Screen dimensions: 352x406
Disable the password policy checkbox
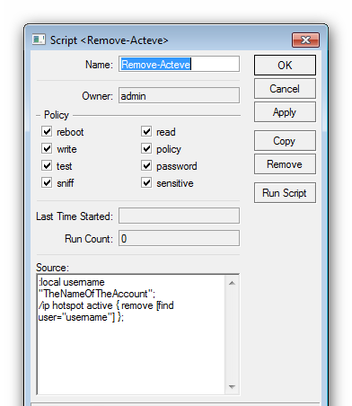[x=146, y=165]
